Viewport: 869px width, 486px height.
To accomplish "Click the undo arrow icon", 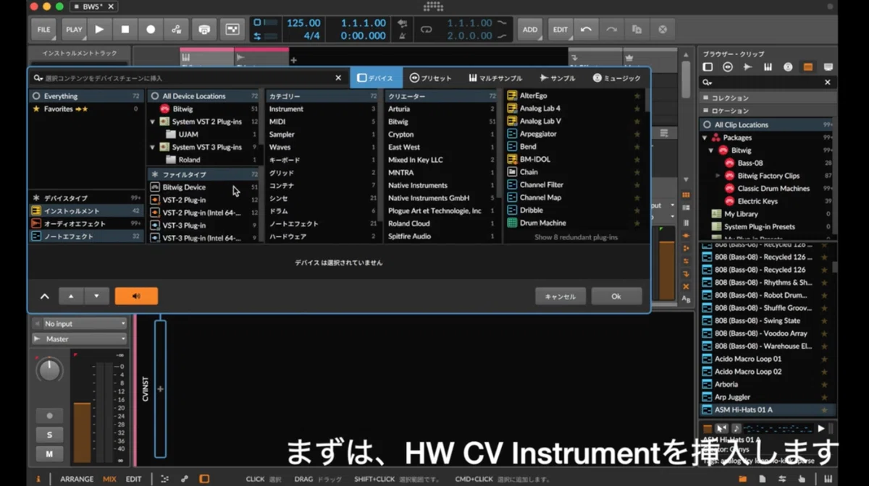I will click(x=586, y=30).
